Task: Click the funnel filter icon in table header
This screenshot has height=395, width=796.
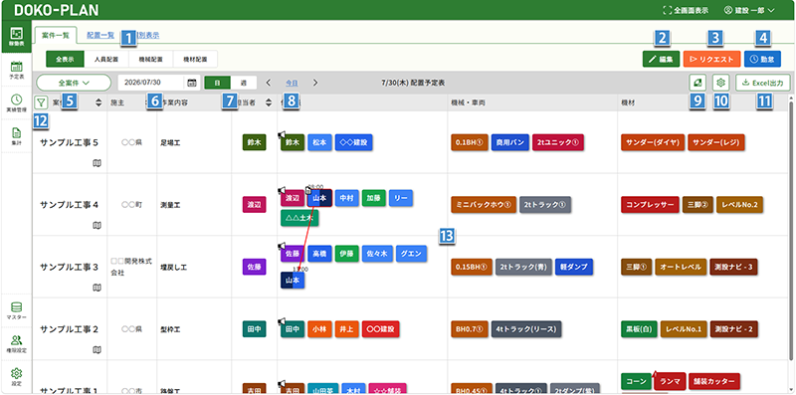Action: pyautogui.click(x=40, y=102)
